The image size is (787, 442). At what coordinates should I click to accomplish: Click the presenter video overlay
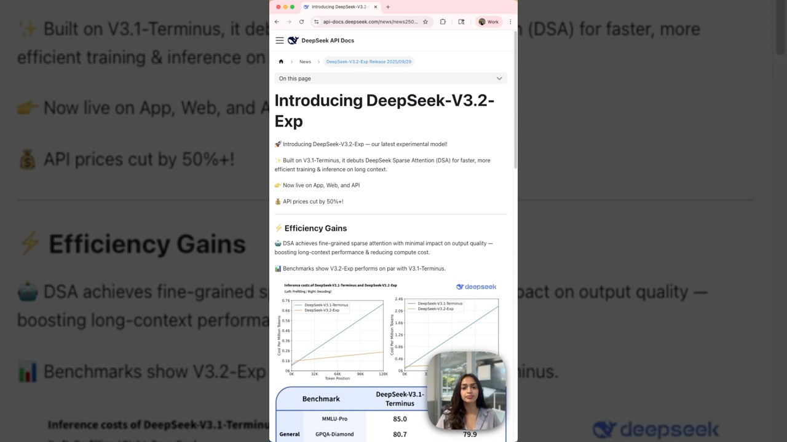466,391
